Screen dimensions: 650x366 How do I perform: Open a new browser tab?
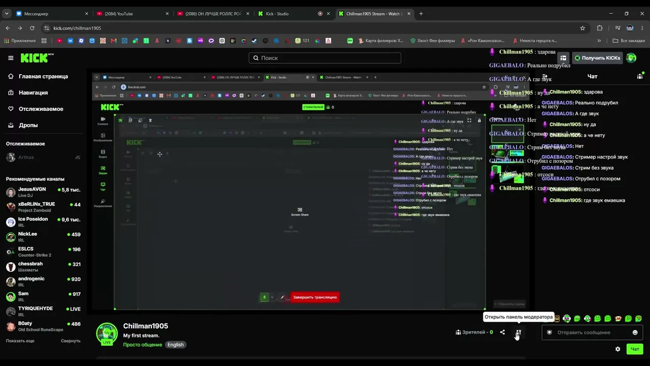[421, 14]
